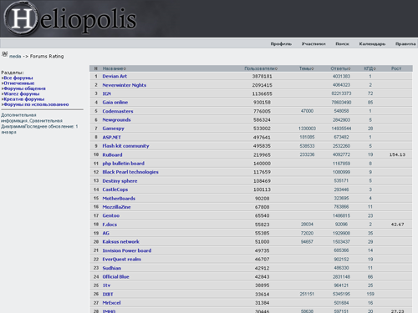Open the Gentoo forum link
418x313 pixels.
111,216
